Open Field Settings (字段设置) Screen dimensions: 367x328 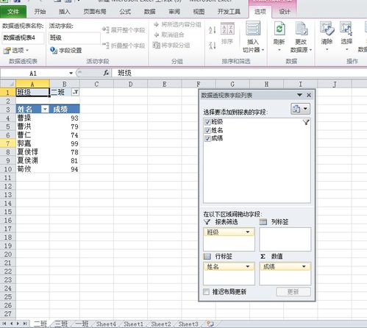pos(65,51)
